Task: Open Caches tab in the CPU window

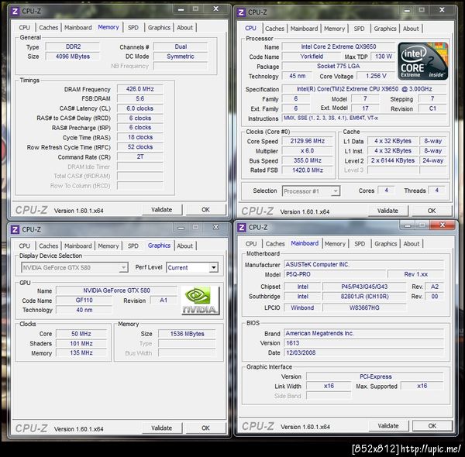Action: [274, 29]
